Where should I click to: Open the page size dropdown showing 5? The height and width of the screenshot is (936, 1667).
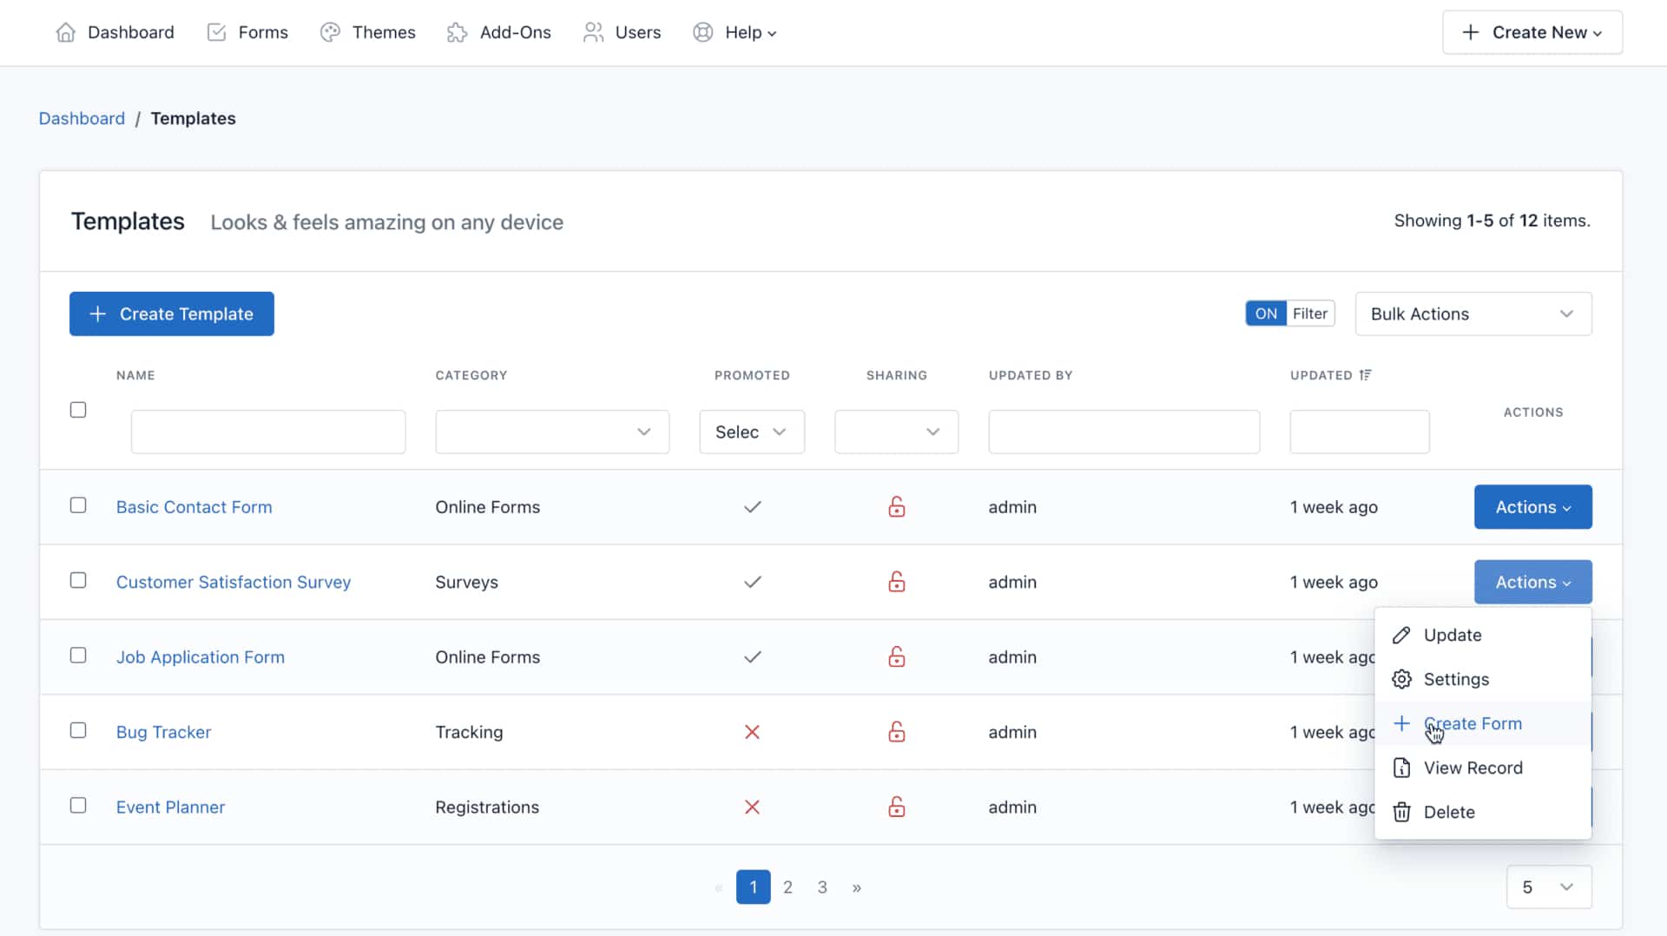coord(1548,887)
